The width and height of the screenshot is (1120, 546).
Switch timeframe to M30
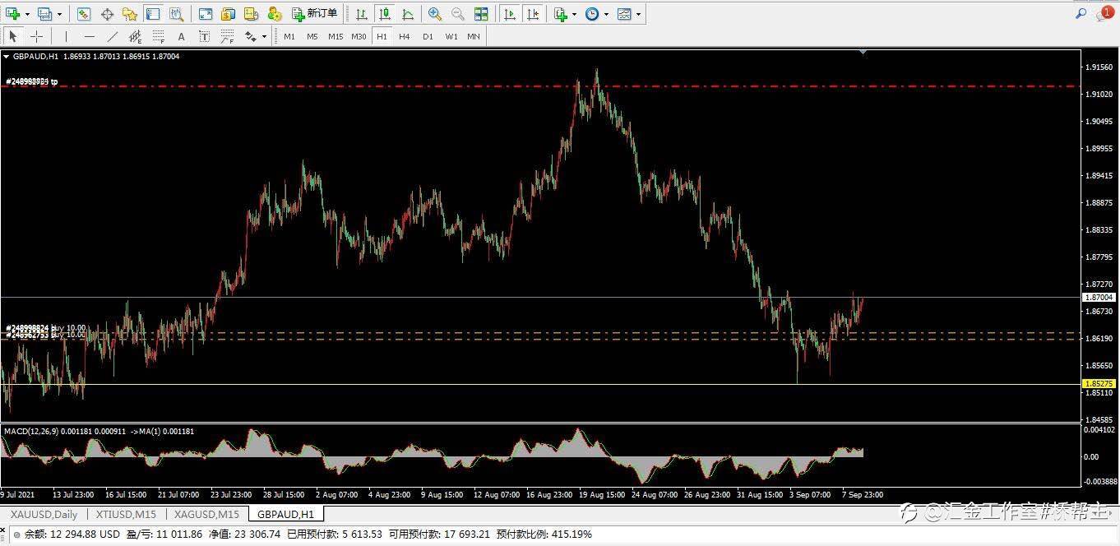point(359,36)
